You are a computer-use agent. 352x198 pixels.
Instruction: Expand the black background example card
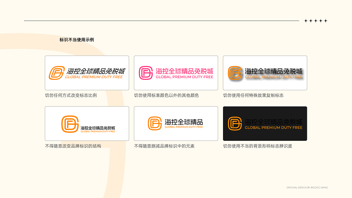click(265, 123)
